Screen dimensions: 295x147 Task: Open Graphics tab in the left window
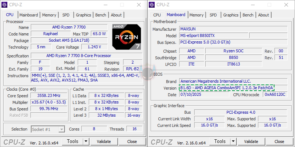(84, 15)
